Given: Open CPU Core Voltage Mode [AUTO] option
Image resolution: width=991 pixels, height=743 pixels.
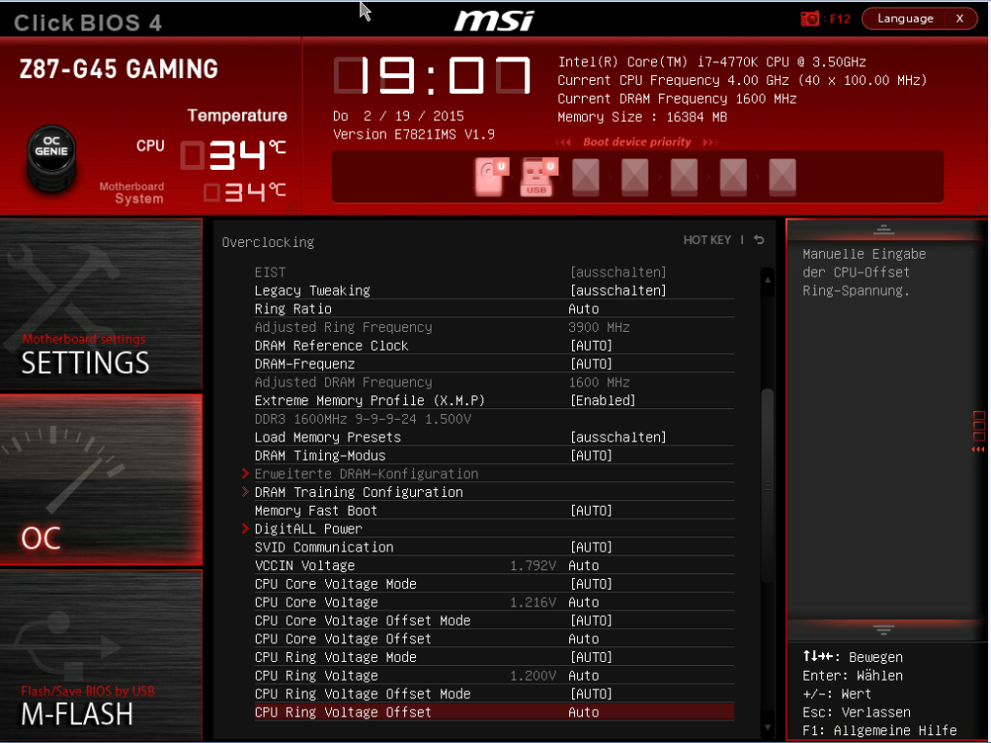Looking at the screenshot, I should pyautogui.click(x=591, y=584).
